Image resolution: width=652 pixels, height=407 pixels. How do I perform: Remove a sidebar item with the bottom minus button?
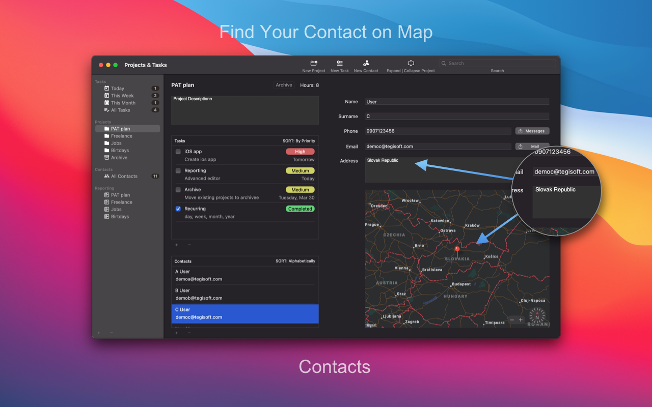pyautogui.click(x=112, y=333)
